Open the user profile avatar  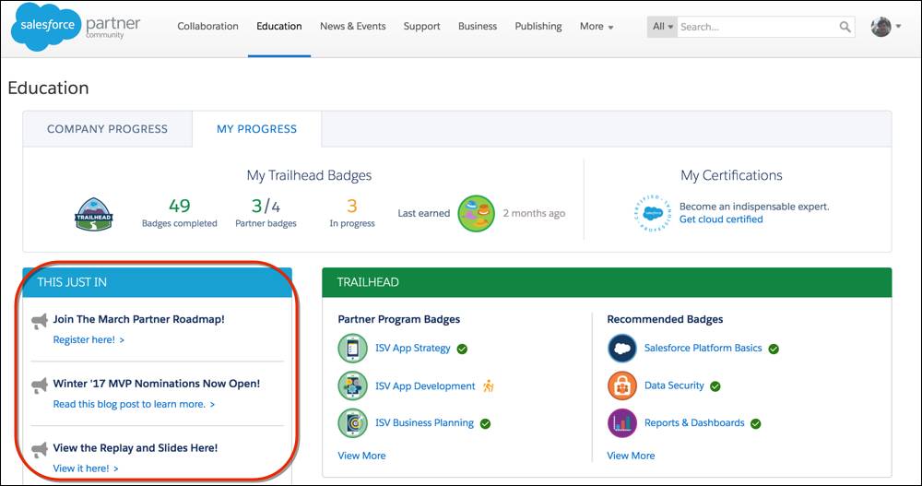(881, 27)
